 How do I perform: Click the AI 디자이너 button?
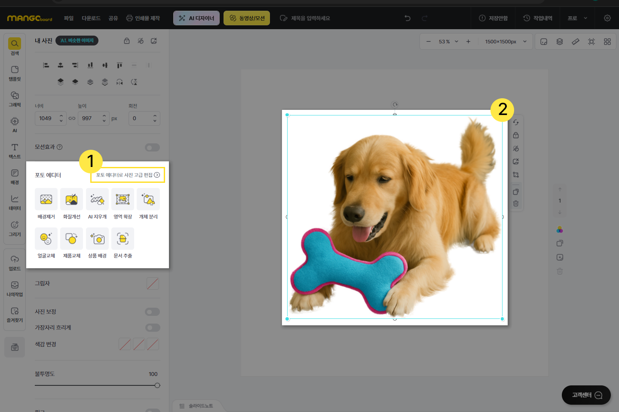[x=196, y=18]
